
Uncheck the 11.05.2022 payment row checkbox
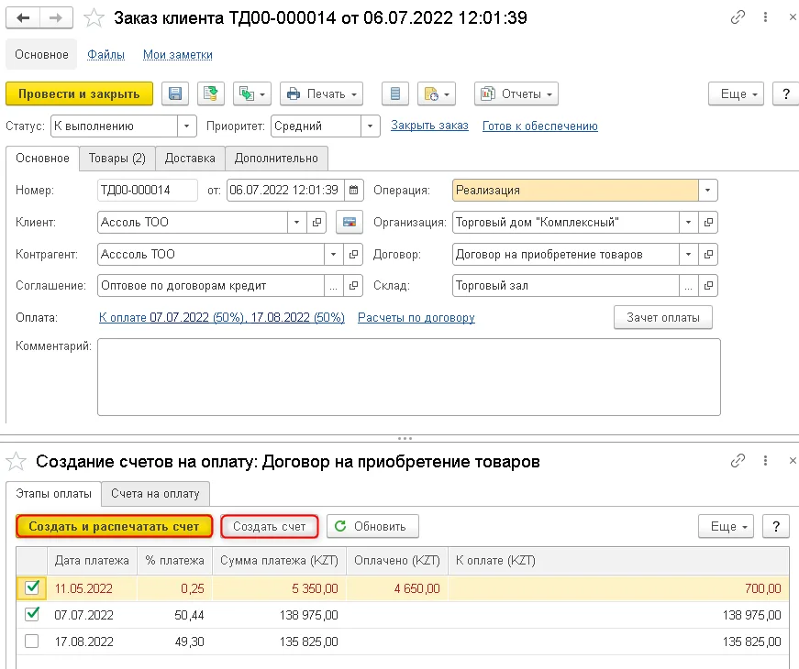tap(31, 587)
